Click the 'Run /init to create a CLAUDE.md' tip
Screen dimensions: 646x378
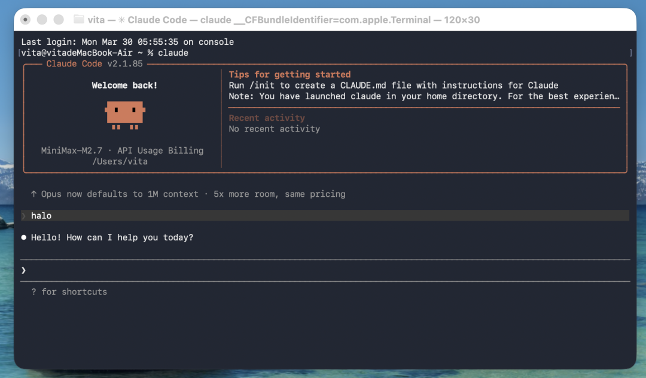[x=394, y=86]
